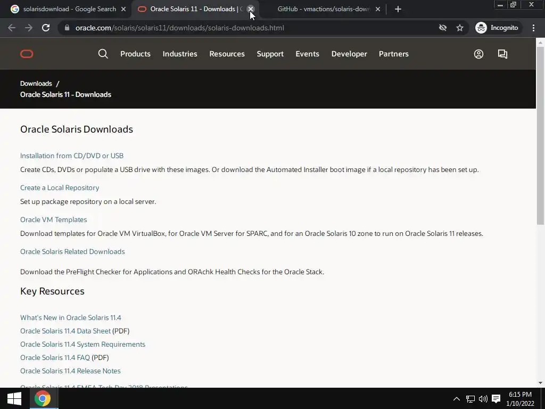The height and width of the screenshot is (409, 545).
Task: Click the Oracle logo icon
Action: 27,54
